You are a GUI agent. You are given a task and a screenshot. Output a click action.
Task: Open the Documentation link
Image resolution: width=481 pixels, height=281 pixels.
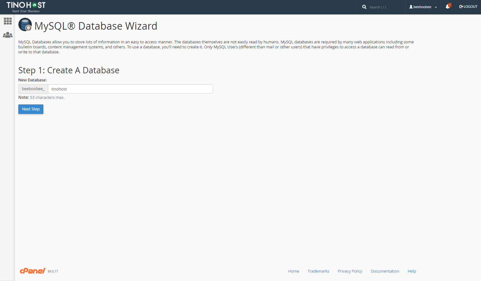(385, 271)
